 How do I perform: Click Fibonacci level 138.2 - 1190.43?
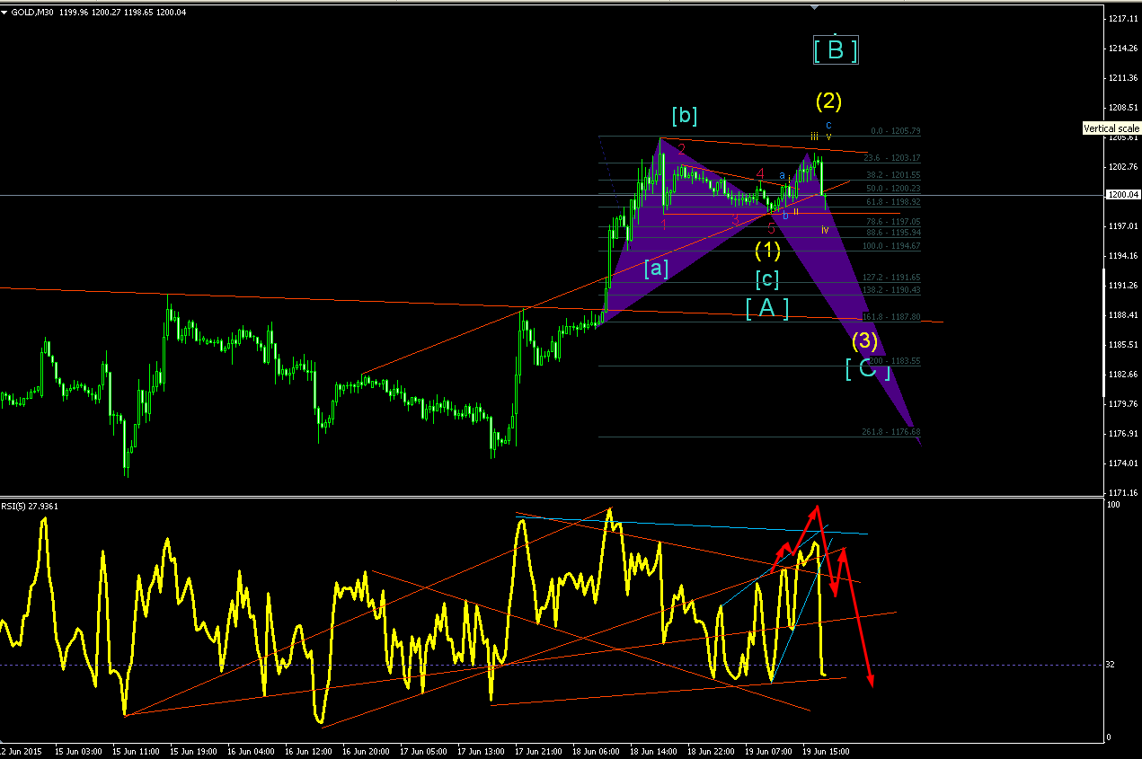pyautogui.click(x=891, y=290)
